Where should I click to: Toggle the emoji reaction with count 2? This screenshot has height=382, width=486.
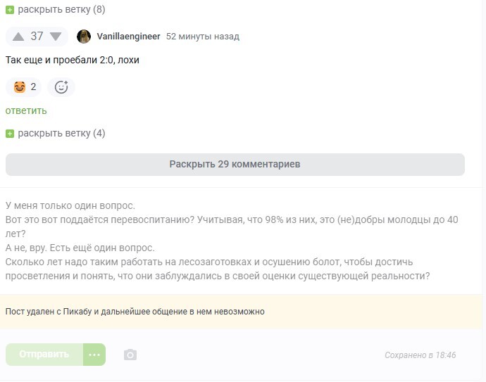[x=24, y=87]
